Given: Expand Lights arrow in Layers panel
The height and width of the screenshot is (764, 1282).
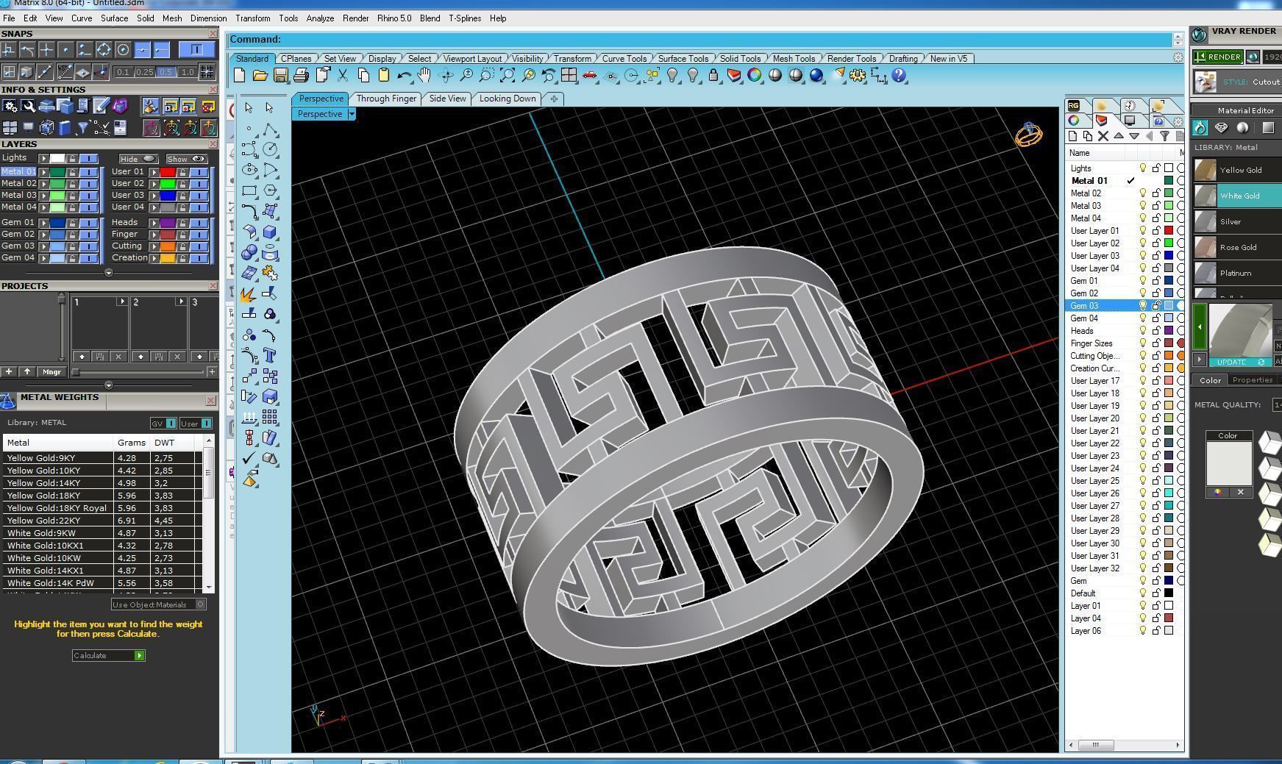Looking at the screenshot, I should [x=43, y=158].
